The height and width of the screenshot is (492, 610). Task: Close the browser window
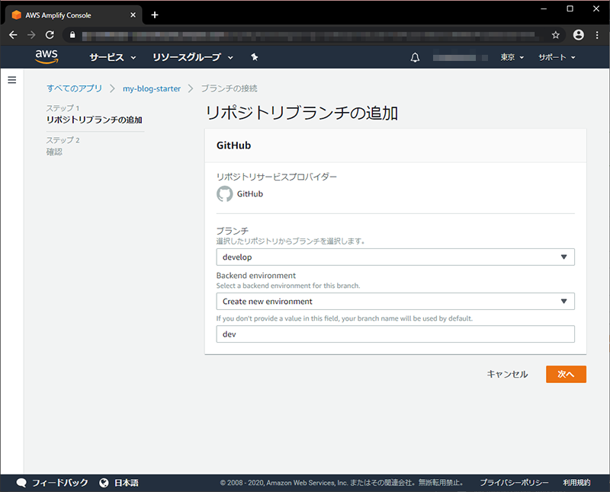click(x=596, y=8)
